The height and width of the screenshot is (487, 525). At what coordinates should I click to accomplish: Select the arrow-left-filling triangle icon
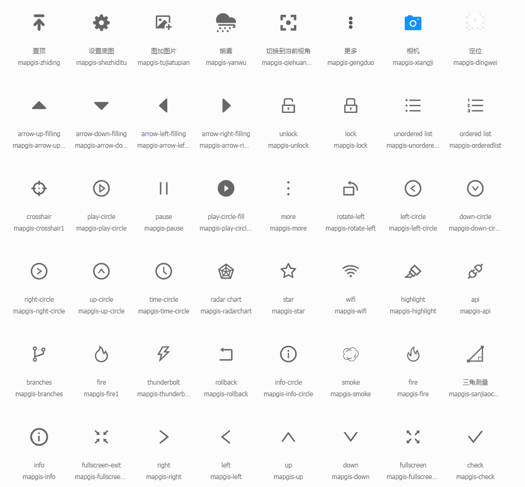tap(163, 106)
